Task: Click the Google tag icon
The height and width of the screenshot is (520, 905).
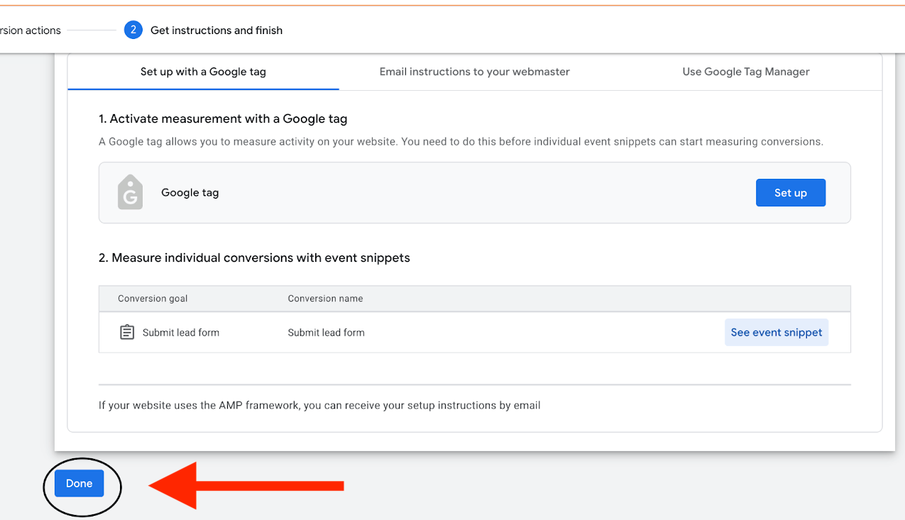Action: (130, 193)
